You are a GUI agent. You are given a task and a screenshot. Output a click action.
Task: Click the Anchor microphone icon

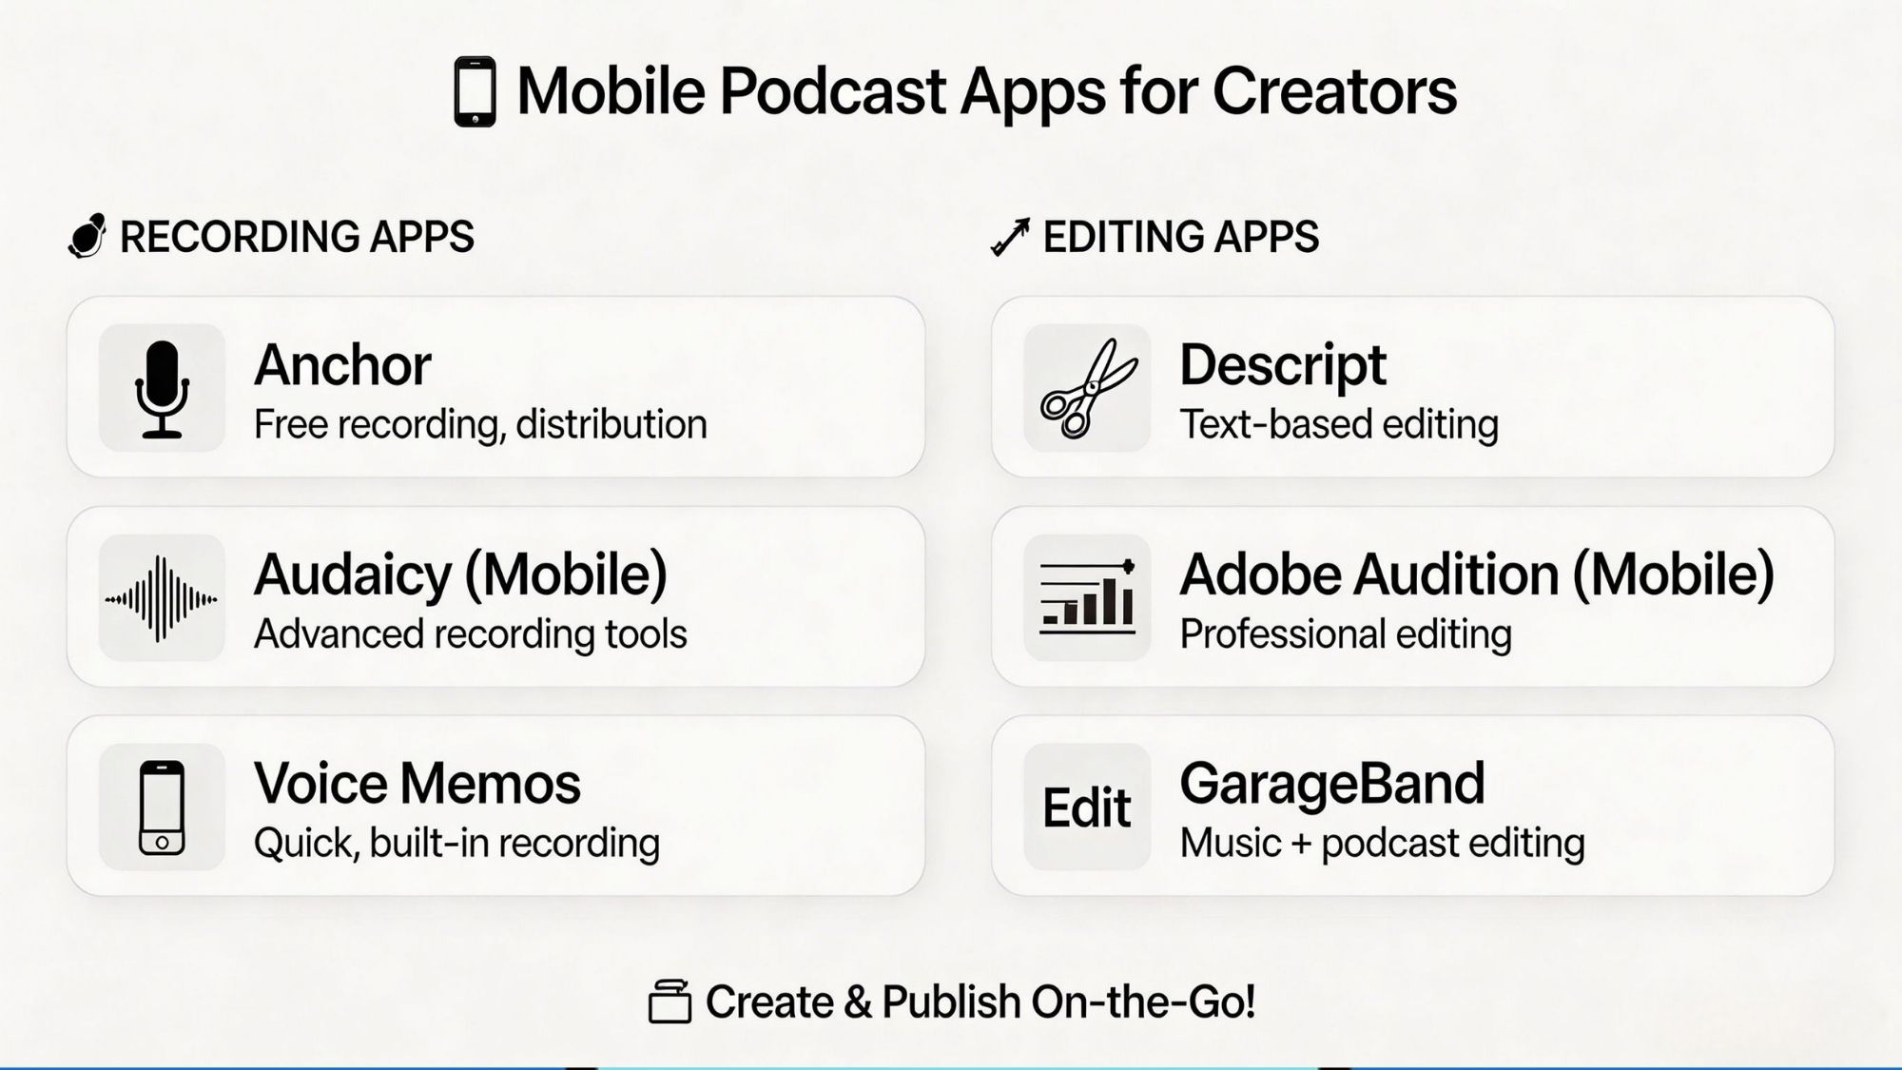tap(162, 388)
